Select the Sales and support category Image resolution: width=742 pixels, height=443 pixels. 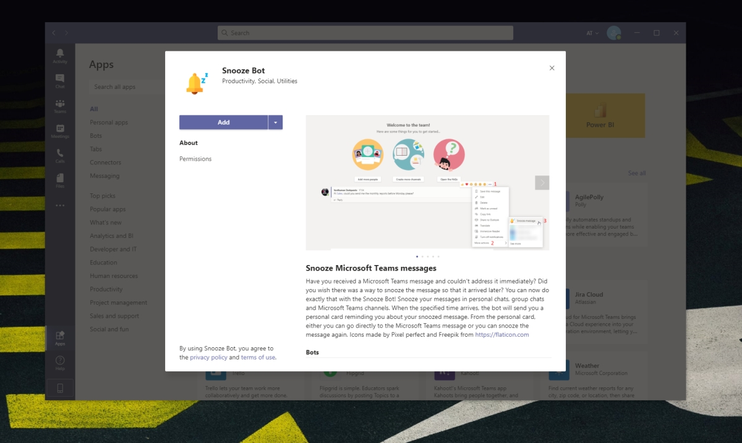tap(114, 316)
